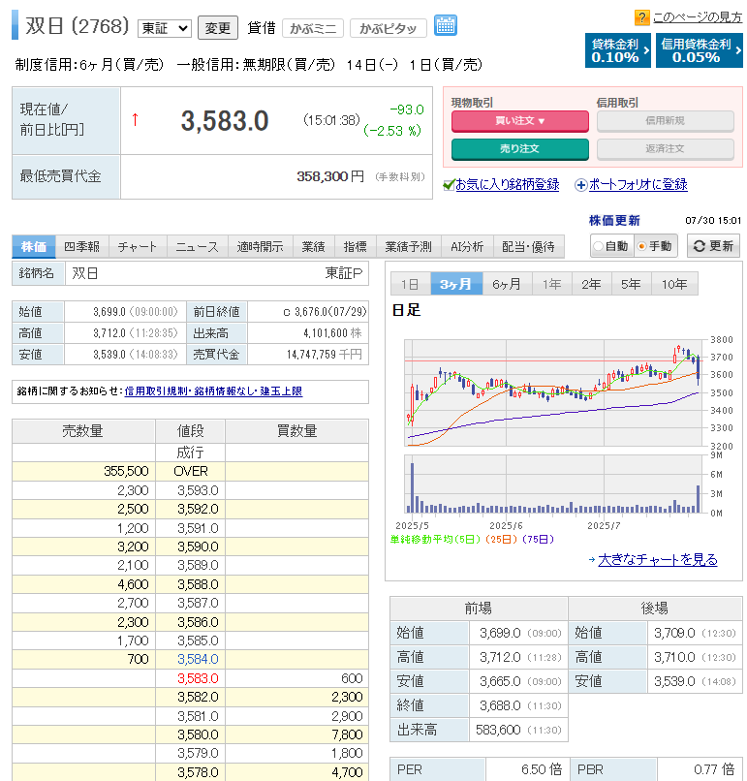
Task: Click 大きなチャートを見る link
Action: click(x=657, y=559)
